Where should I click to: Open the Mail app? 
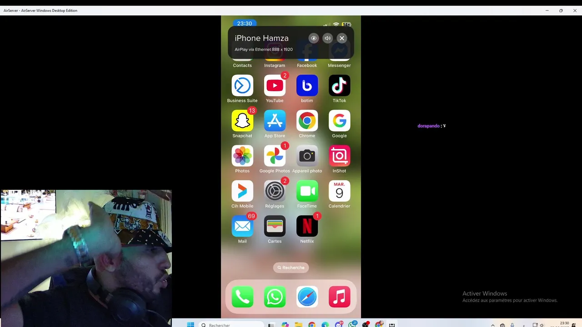pos(242,226)
